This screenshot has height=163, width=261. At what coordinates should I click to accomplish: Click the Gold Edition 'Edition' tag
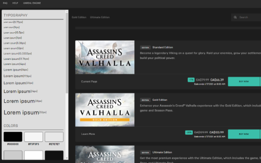tap(145, 100)
